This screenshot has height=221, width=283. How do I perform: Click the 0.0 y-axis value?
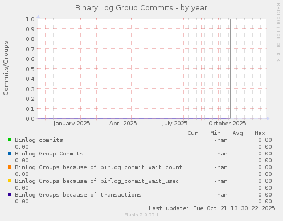click(x=30, y=118)
